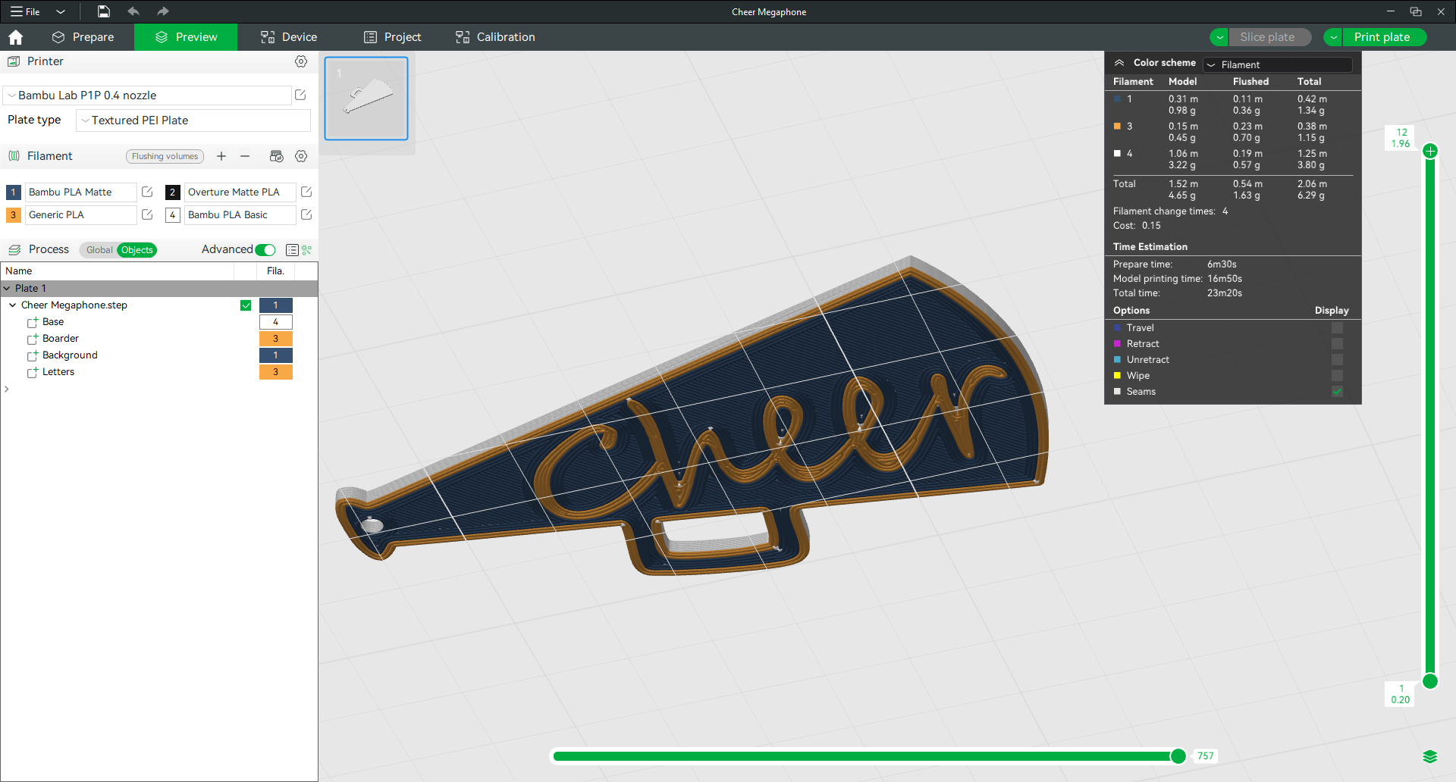Screen dimensions: 1456x782
Task: Open filament settings gear icon
Action: [301, 156]
